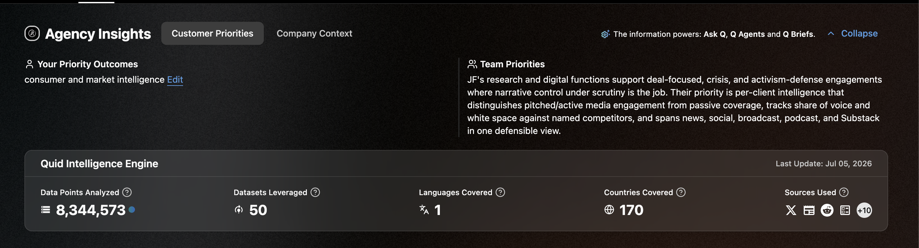The height and width of the screenshot is (248, 919).
Task: Show help for Data Points Analyzed
Action: coord(127,192)
